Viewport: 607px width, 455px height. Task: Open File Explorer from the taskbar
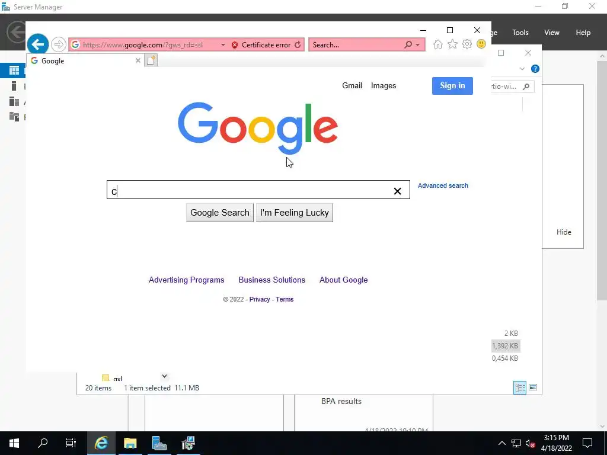pyautogui.click(x=130, y=443)
